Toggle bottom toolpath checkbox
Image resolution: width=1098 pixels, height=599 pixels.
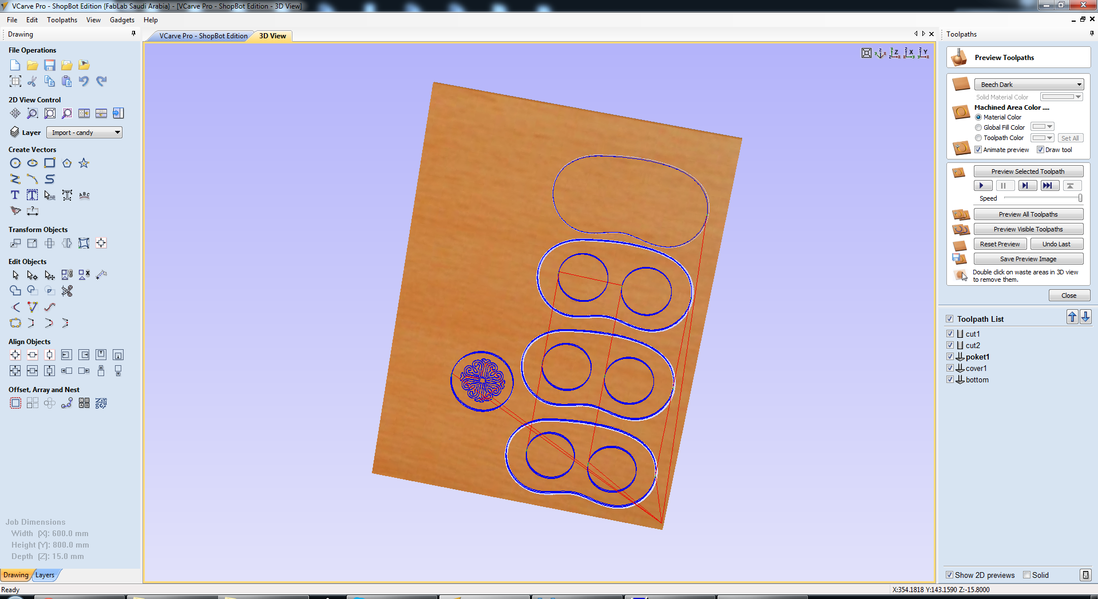pyautogui.click(x=950, y=380)
